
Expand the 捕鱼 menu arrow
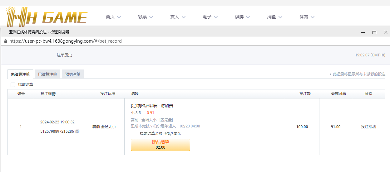pyautogui.click(x=280, y=17)
